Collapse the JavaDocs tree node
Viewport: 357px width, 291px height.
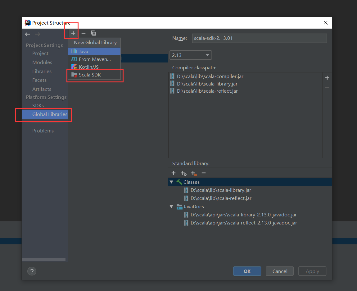tap(171, 207)
